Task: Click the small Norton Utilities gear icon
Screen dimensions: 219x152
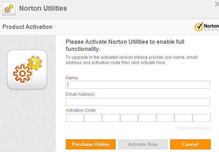Action: click(x=9, y=9)
